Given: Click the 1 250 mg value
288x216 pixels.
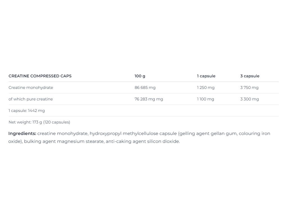Looking at the screenshot, I should 206,88.
